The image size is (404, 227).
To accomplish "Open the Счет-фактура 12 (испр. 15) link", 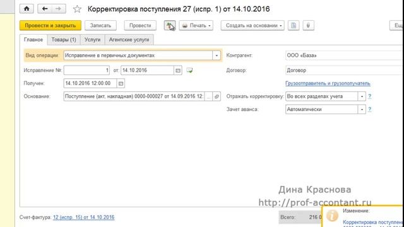I will click(x=84, y=217).
